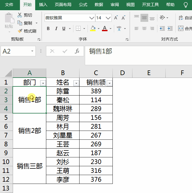Click the formula bar text 销售1部
This screenshot has width=192, height=193.
point(101,51)
